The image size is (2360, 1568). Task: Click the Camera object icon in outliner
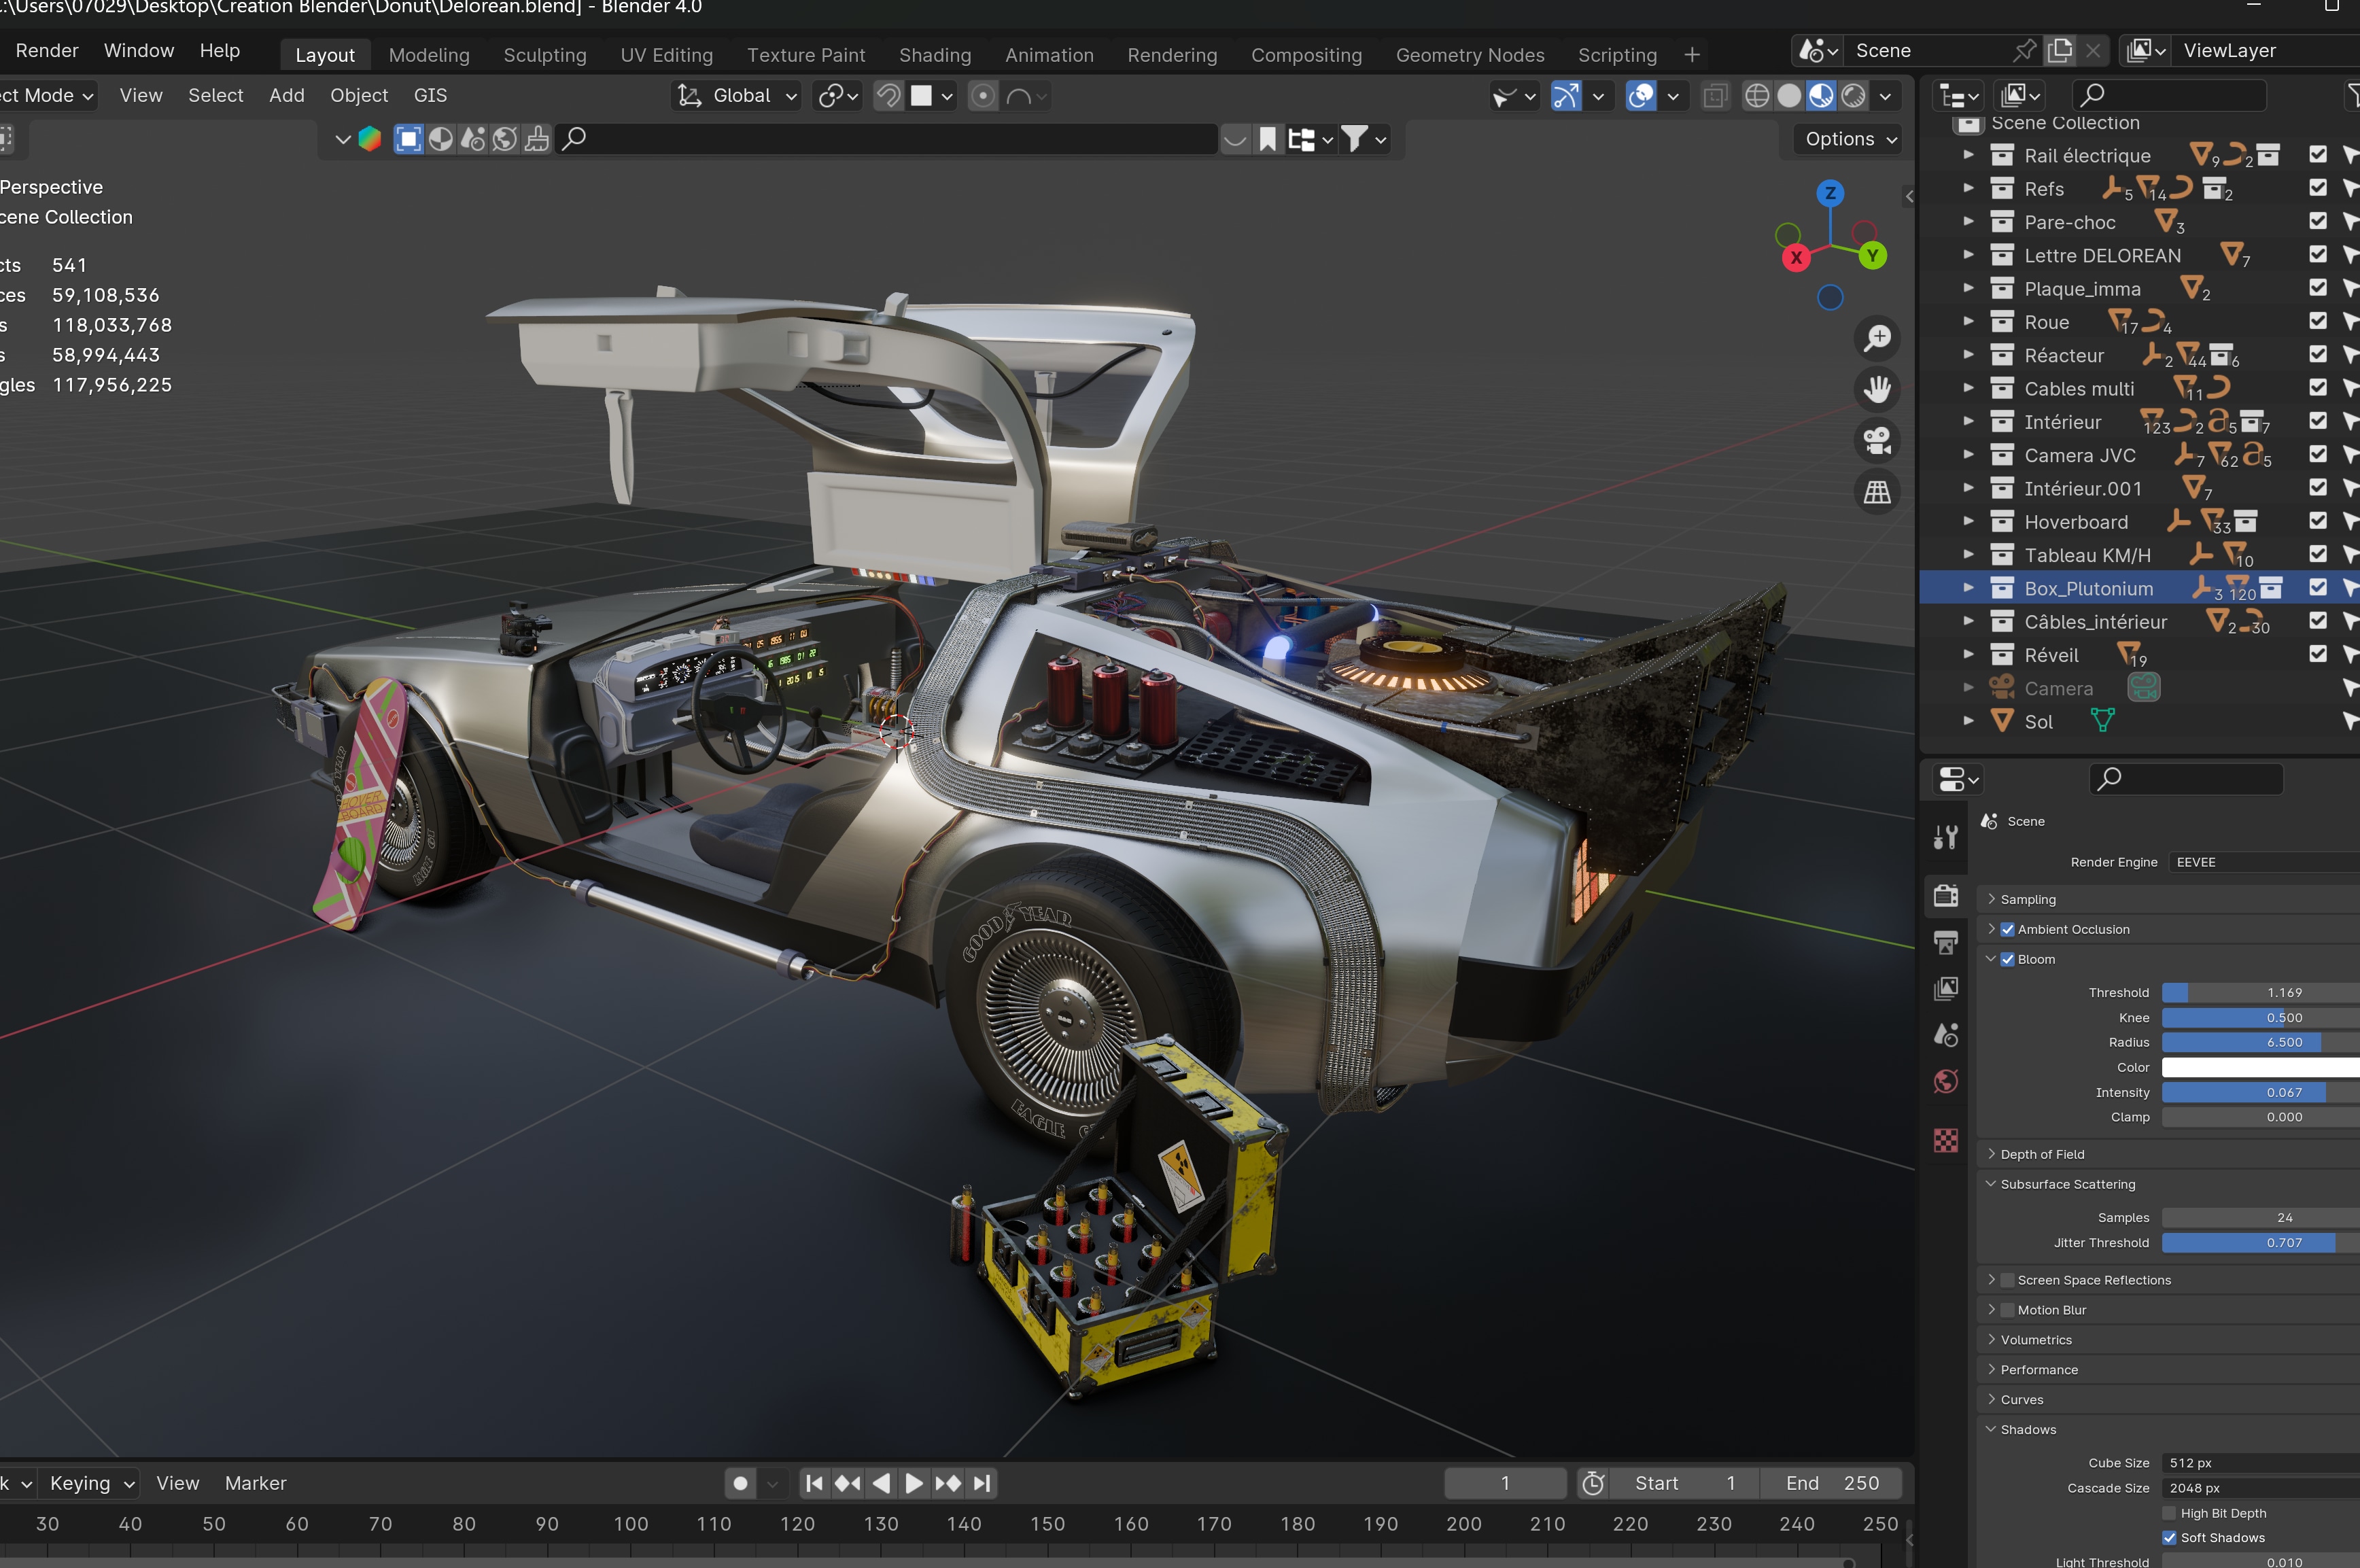point(2002,688)
